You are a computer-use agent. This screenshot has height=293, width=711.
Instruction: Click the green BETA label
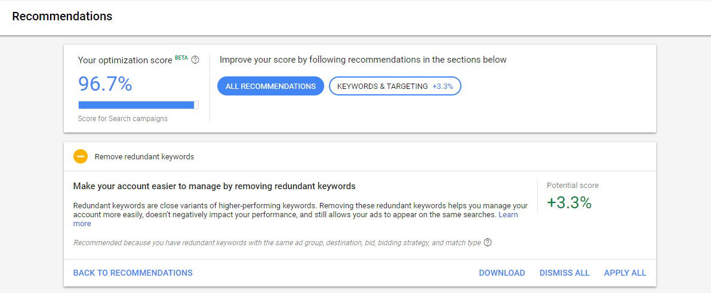tap(181, 58)
